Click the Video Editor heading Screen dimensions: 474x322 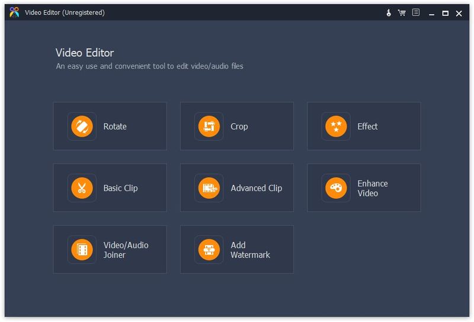pos(85,53)
